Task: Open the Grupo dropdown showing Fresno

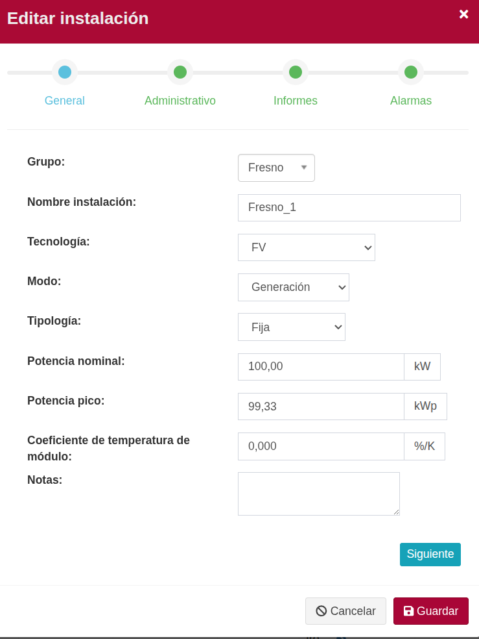Action: pos(276,168)
